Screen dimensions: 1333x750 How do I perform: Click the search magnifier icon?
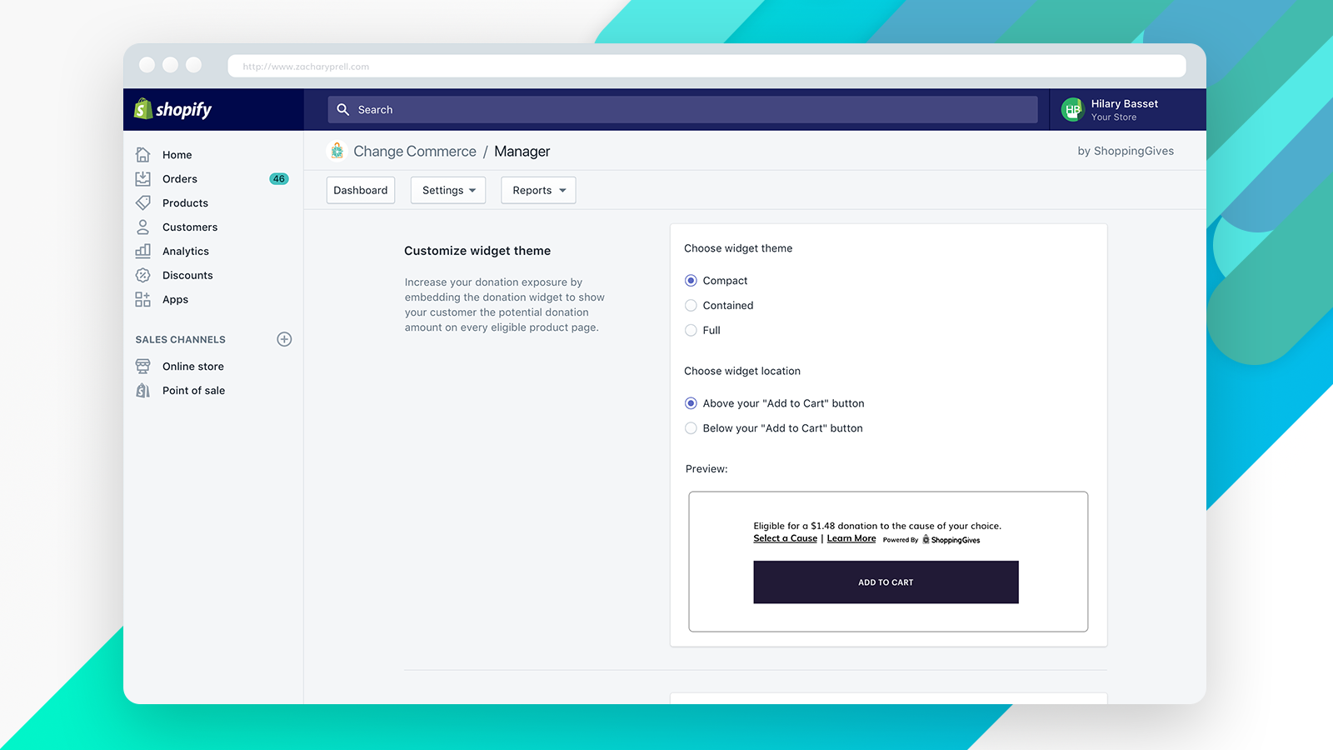coord(342,109)
